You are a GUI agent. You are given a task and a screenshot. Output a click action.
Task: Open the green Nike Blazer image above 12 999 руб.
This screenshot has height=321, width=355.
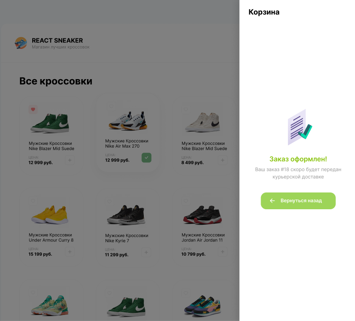pos(50,123)
